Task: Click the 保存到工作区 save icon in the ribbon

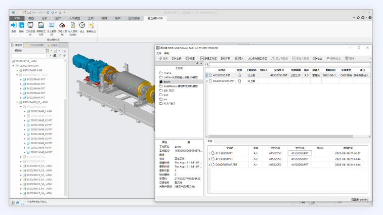Action: (x=40, y=25)
